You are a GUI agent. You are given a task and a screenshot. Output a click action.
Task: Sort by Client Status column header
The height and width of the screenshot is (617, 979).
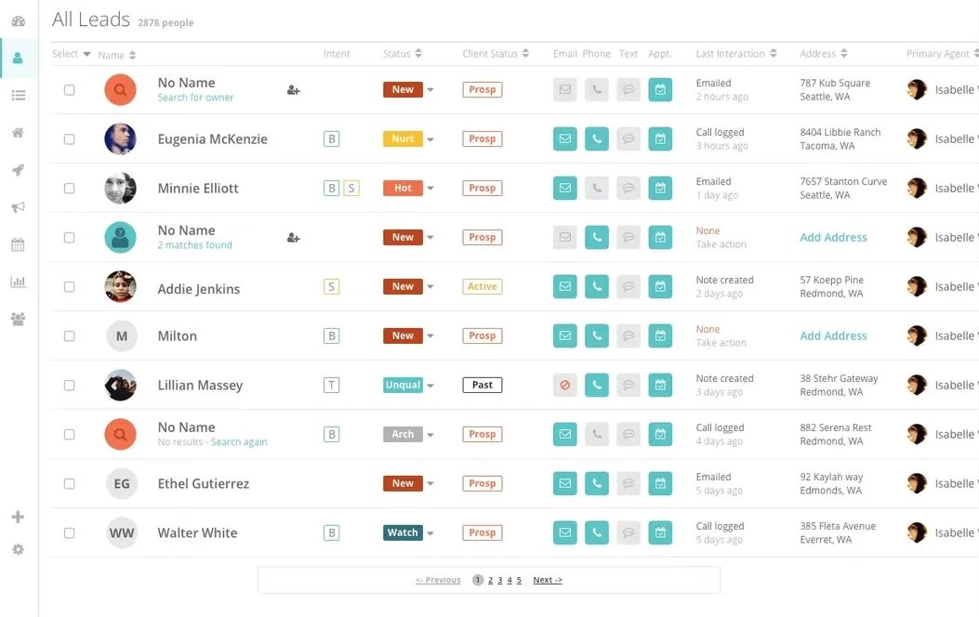(x=496, y=54)
